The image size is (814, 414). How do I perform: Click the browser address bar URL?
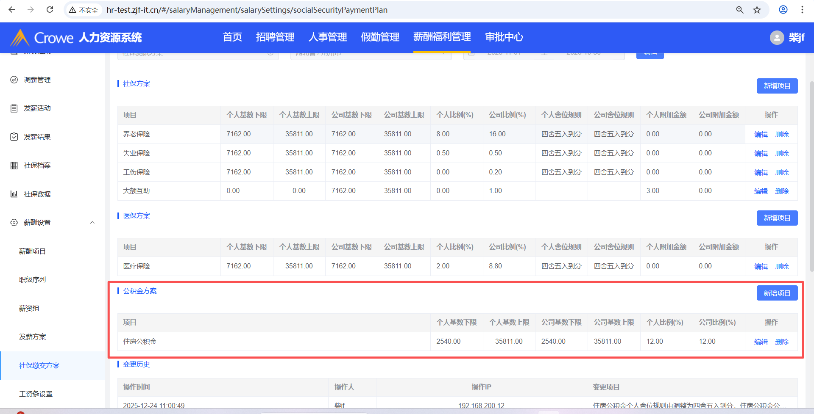247,10
